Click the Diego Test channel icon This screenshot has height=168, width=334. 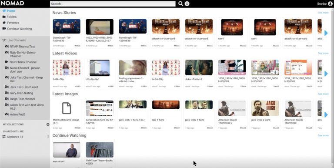coord(7,99)
